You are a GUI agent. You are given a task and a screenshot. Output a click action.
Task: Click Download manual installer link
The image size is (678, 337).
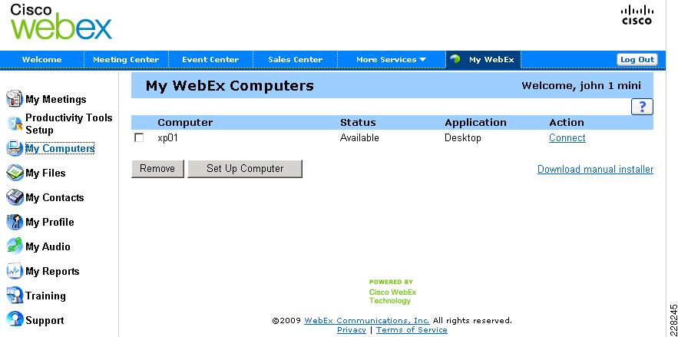(595, 169)
